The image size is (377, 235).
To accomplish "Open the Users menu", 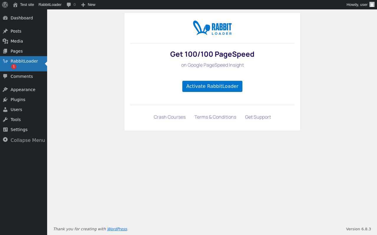I will pos(24,110).
